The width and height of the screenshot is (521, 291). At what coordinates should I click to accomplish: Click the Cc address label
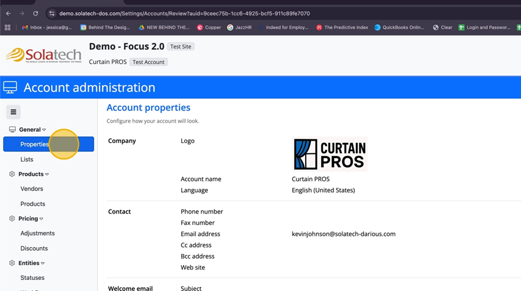click(x=196, y=245)
